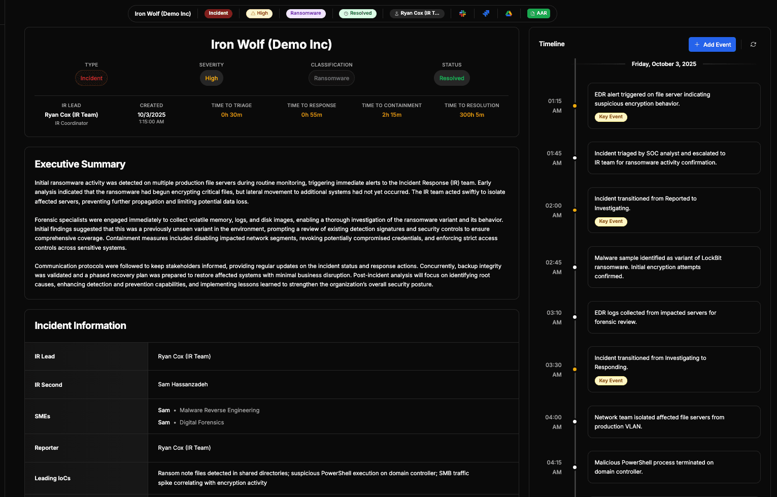Open the Jira integration icon
Image resolution: width=777 pixels, height=497 pixels.
[x=486, y=14]
